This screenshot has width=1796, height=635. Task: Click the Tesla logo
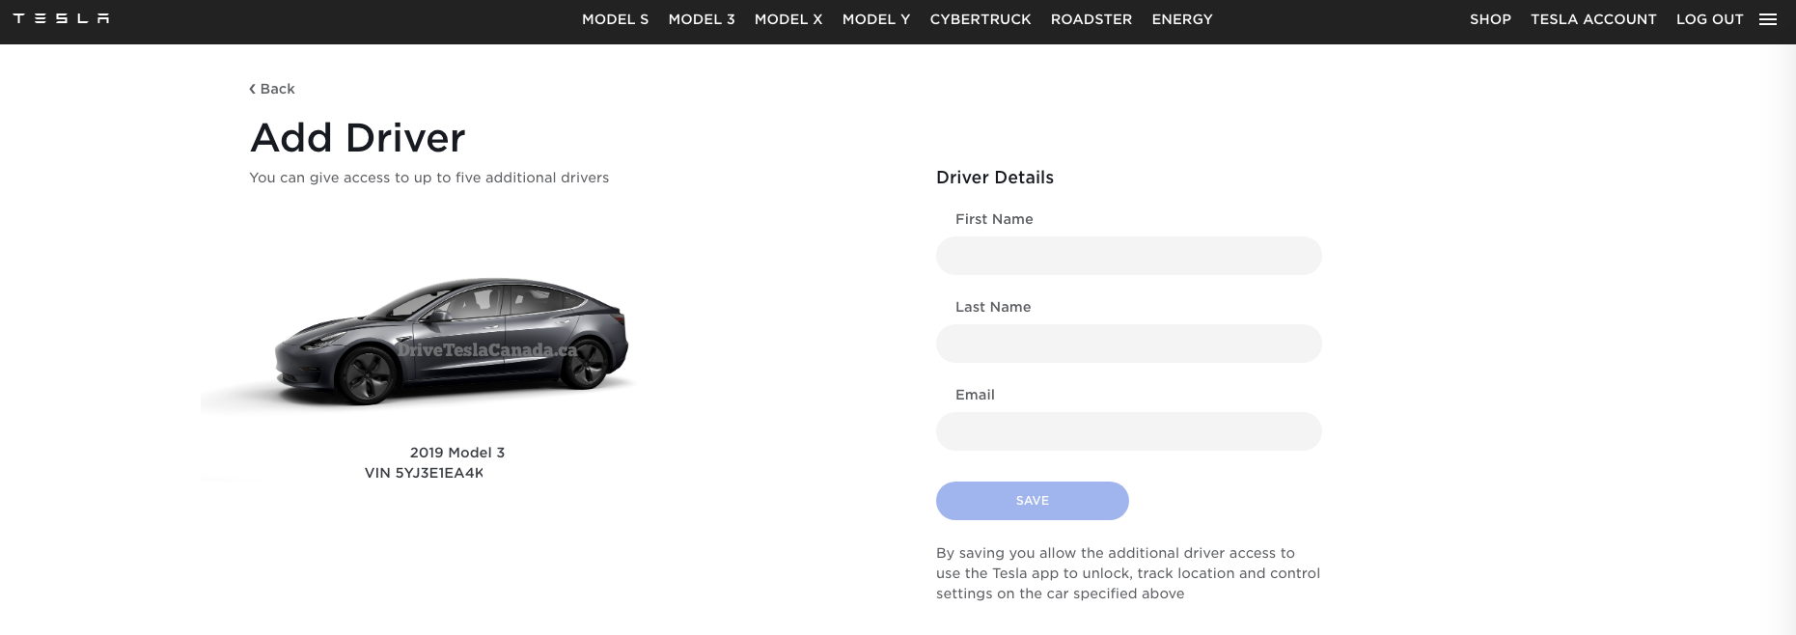[x=60, y=18]
